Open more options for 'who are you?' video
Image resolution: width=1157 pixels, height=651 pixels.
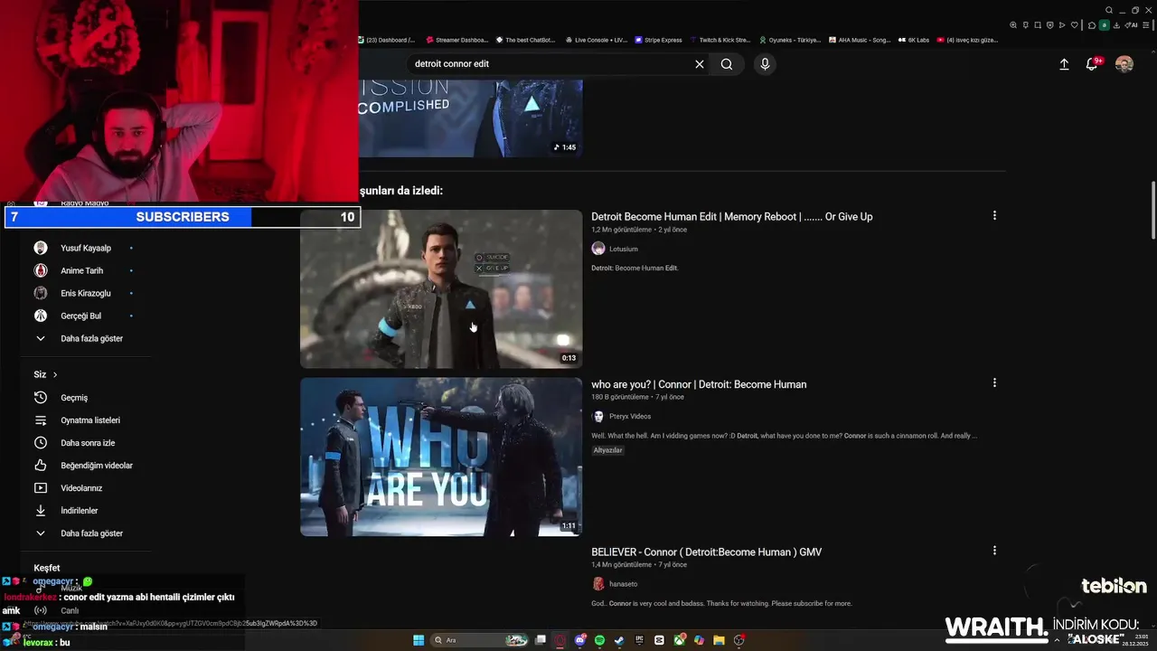coord(994,383)
